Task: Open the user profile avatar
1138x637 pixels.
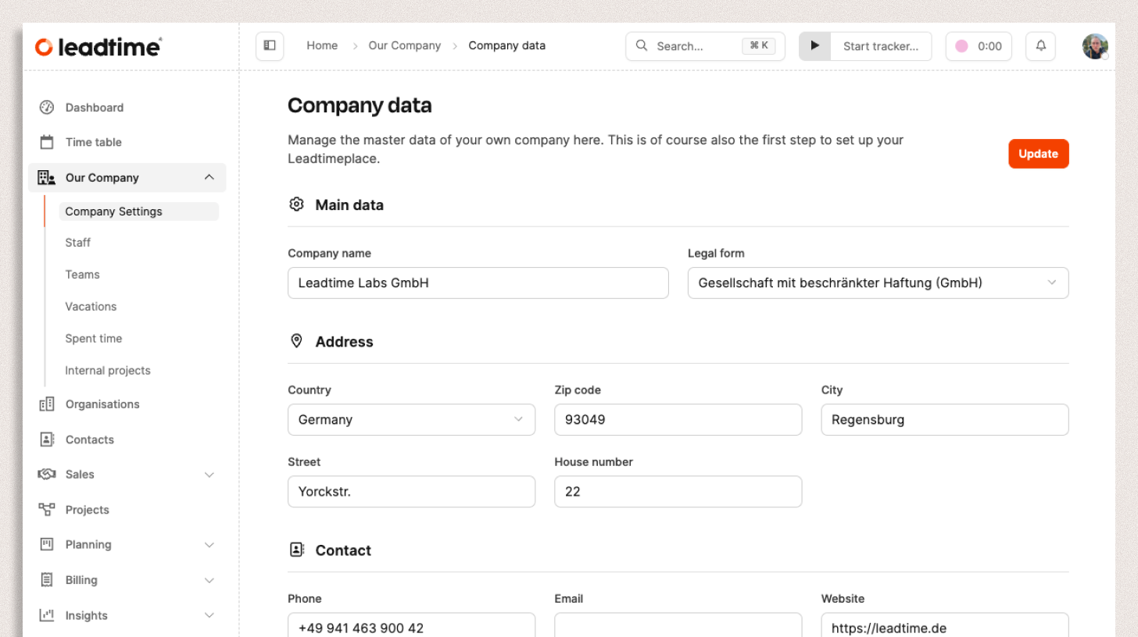Action: (x=1094, y=46)
